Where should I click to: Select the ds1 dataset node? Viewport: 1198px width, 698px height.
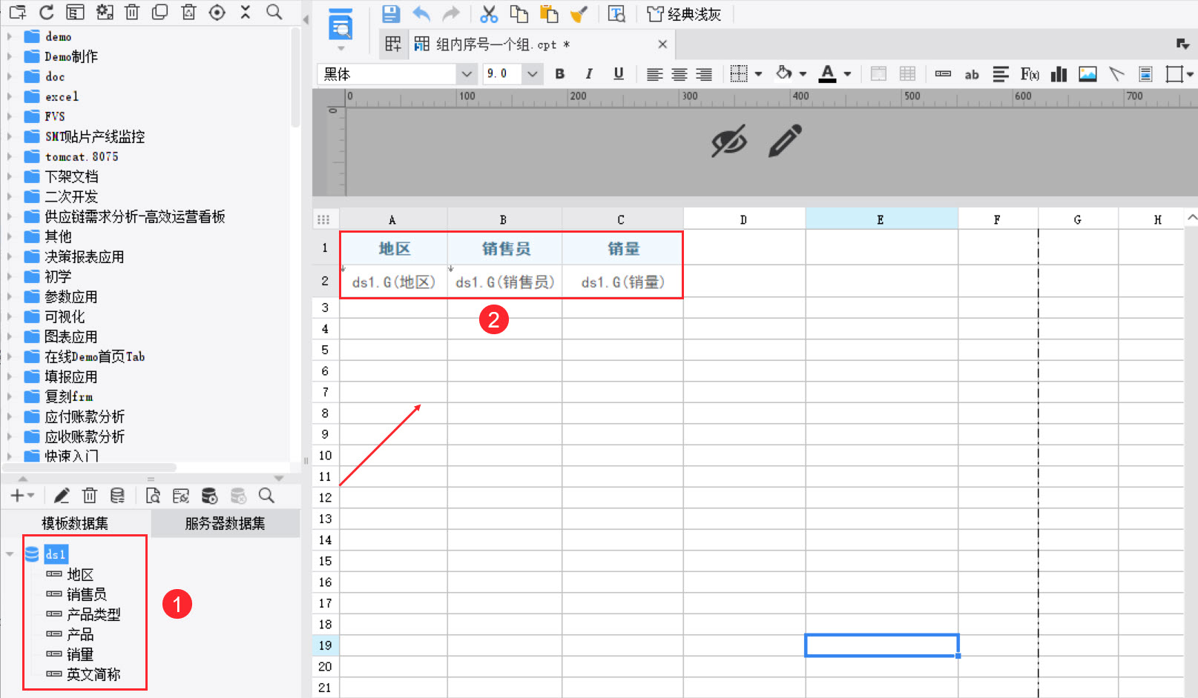[56, 554]
